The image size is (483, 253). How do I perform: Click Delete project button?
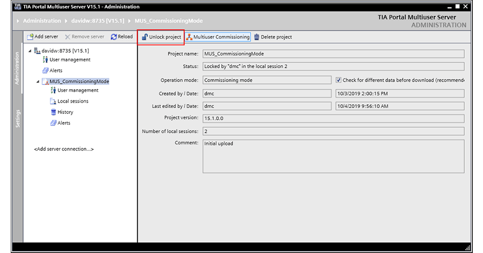pyautogui.click(x=273, y=37)
